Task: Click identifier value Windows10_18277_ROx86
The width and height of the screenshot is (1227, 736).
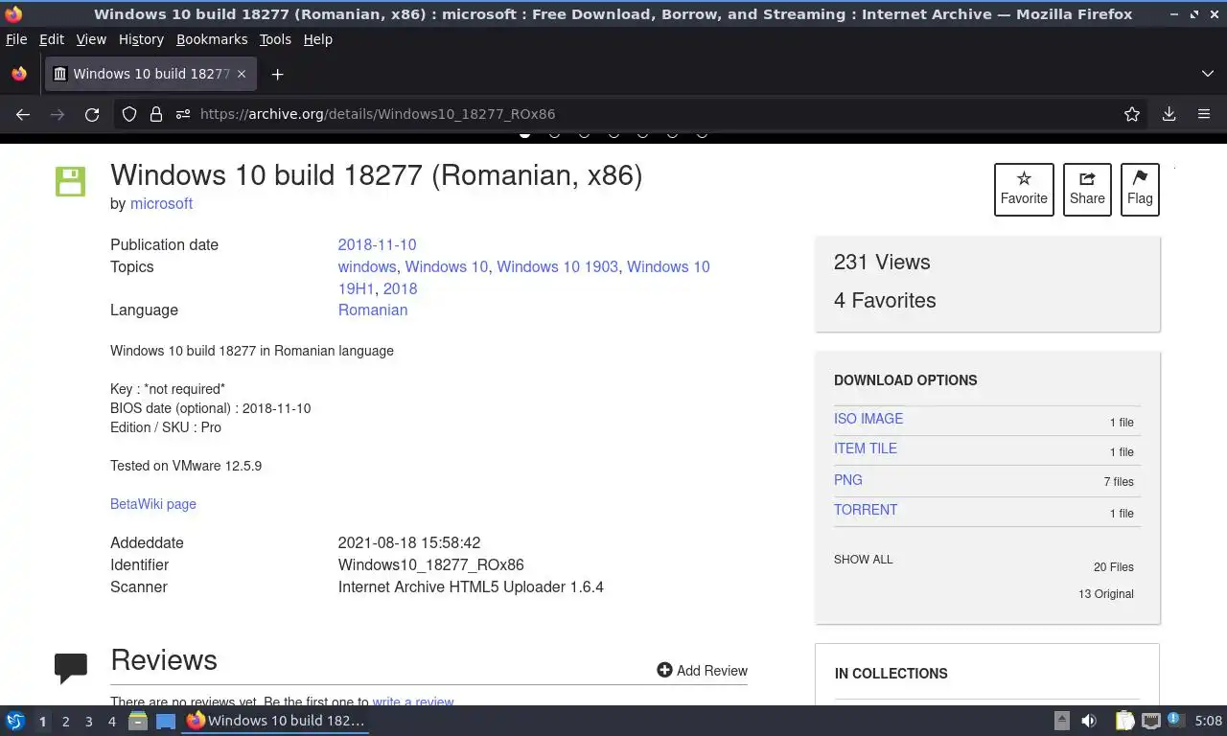Action: click(431, 565)
